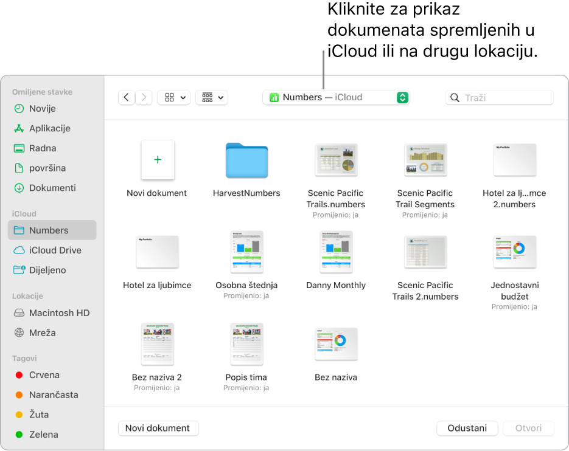This screenshot has height=451, width=569.
Task: Select Radna in the sidebar
Action: click(52, 148)
